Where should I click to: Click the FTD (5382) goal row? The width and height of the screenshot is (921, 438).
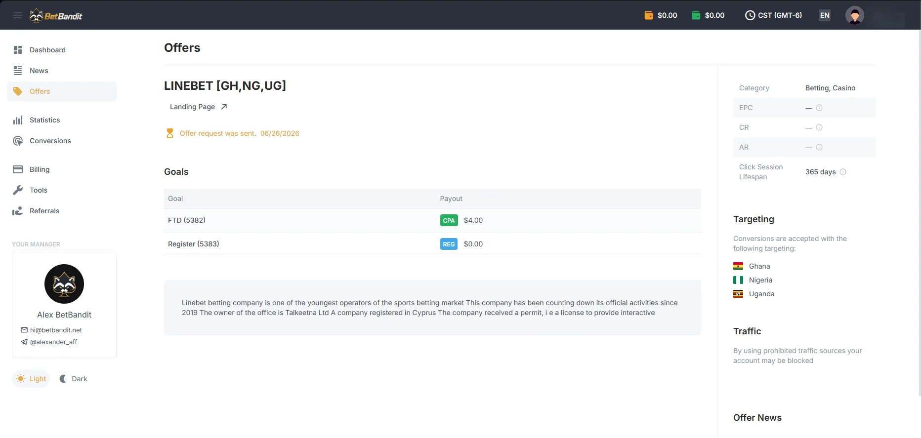tap(432, 220)
